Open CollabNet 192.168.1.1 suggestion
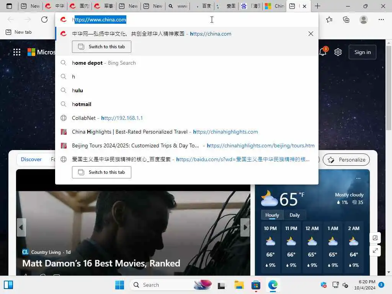The image size is (392, 294). tap(187, 118)
